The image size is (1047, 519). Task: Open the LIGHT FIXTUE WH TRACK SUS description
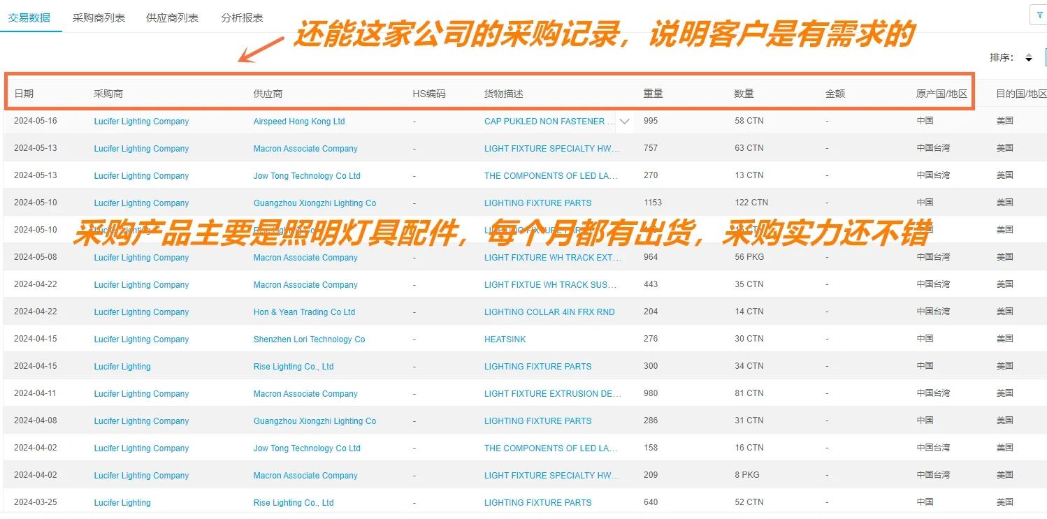pyautogui.click(x=551, y=285)
